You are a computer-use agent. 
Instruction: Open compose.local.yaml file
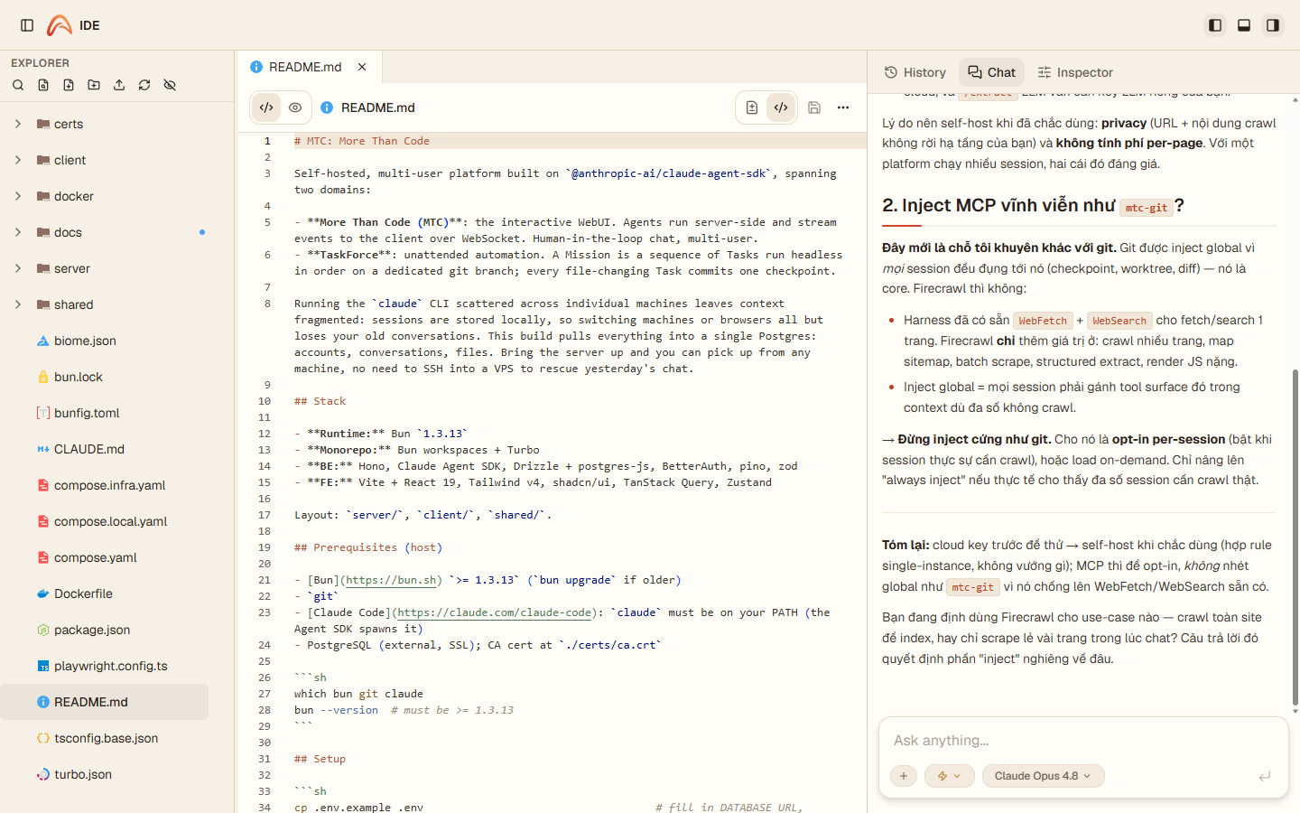[104, 521]
